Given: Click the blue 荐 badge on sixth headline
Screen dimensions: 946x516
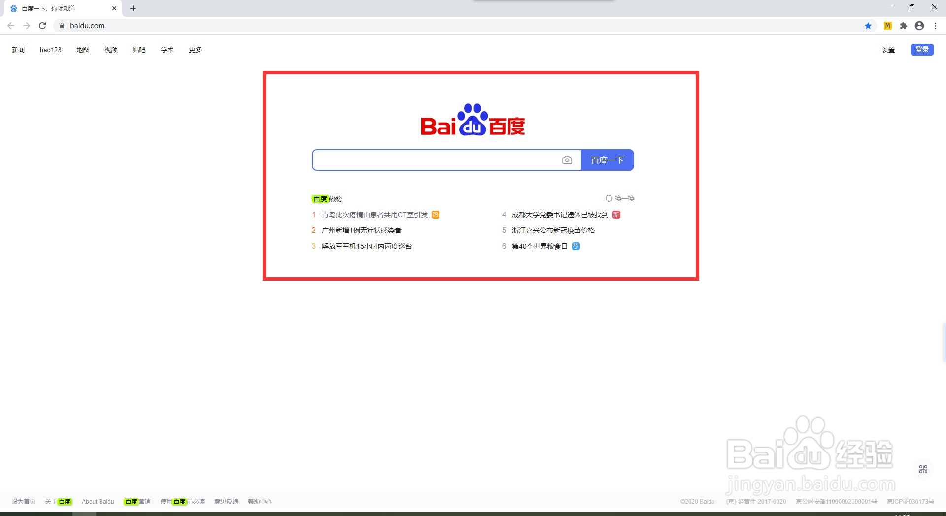Looking at the screenshot, I should pos(576,246).
